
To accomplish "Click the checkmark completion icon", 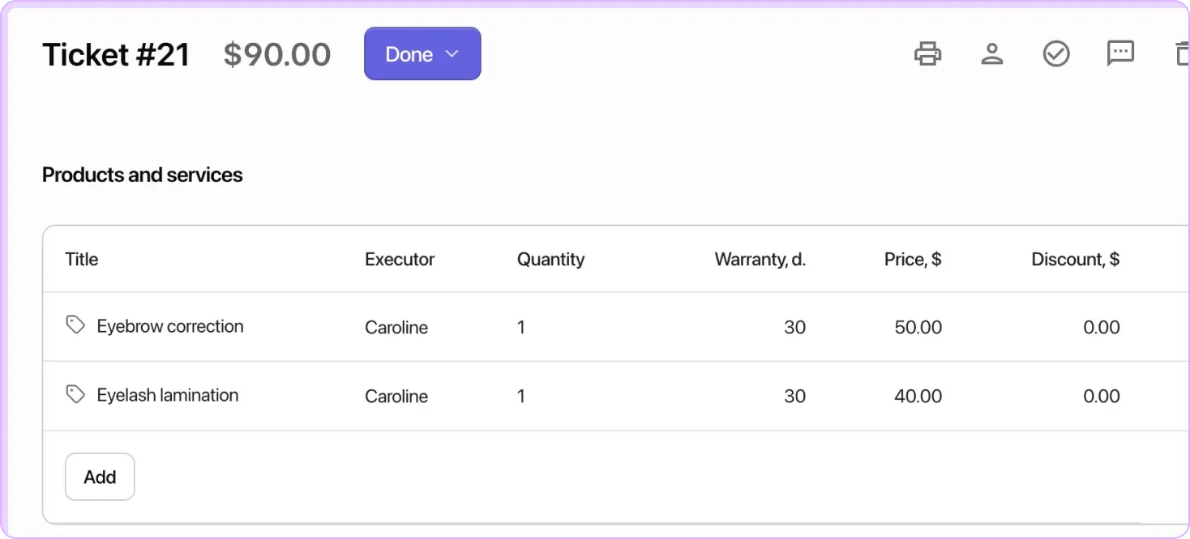I will pos(1055,53).
